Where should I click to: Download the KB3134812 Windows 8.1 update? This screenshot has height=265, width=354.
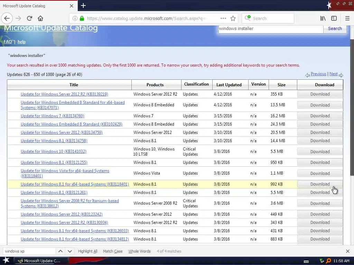point(320,239)
